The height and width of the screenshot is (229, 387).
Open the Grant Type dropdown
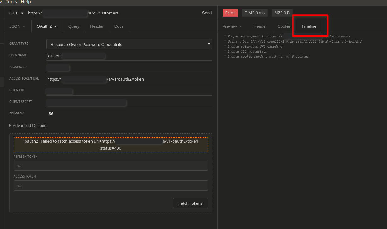pos(129,44)
